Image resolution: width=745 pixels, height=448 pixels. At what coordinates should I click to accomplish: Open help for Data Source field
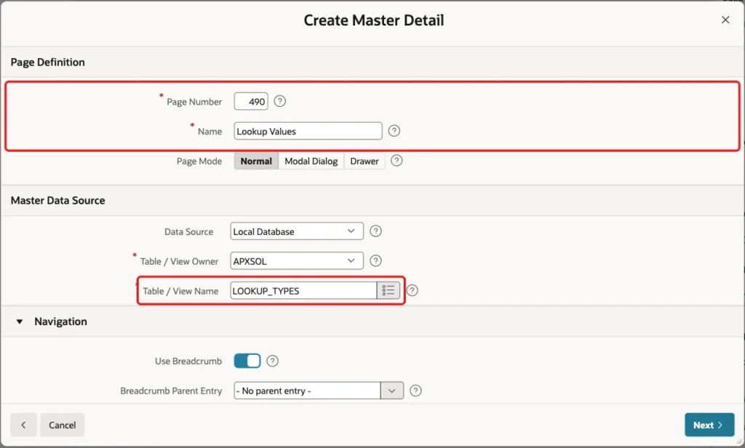pyautogui.click(x=375, y=231)
